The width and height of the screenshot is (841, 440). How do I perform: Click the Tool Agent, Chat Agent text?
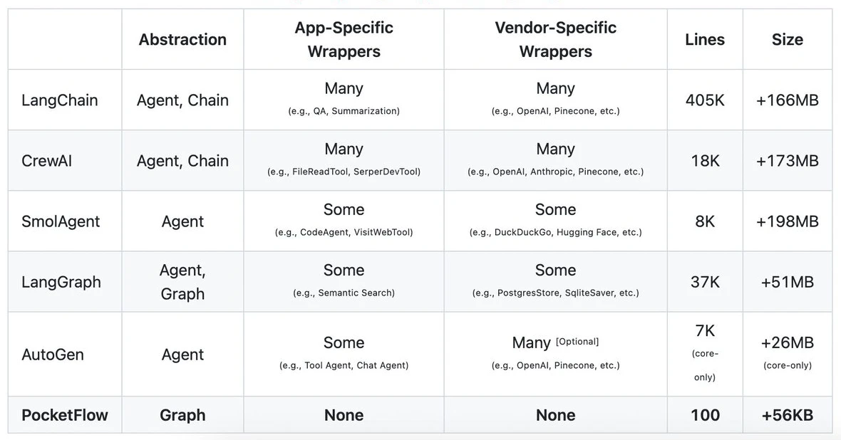344,365
